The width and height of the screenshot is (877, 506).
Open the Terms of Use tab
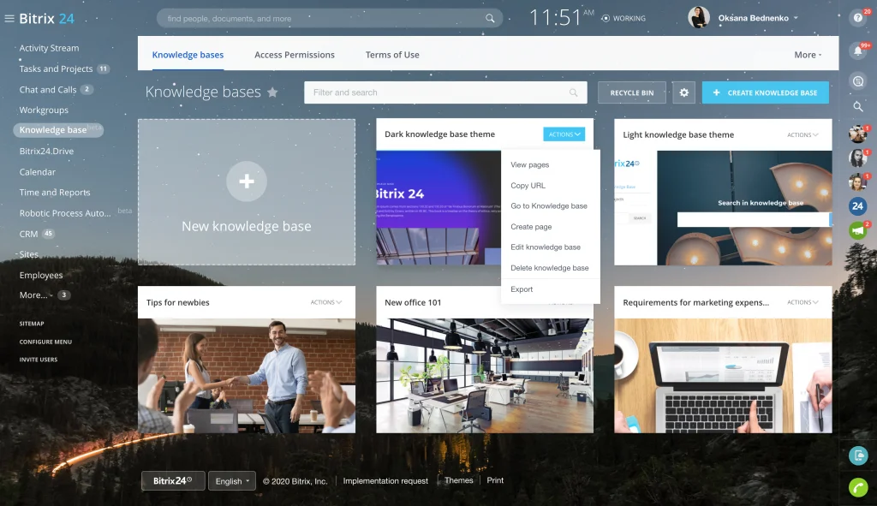(392, 55)
